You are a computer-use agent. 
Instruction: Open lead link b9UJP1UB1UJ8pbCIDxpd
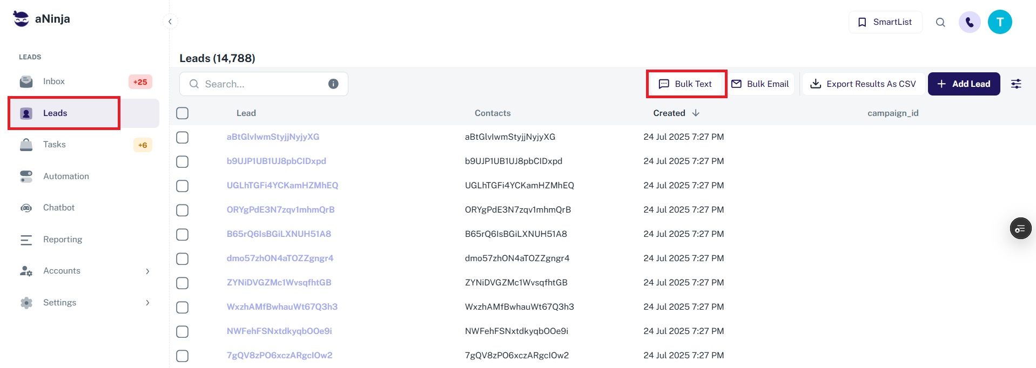pyautogui.click(x=276, y=161)
